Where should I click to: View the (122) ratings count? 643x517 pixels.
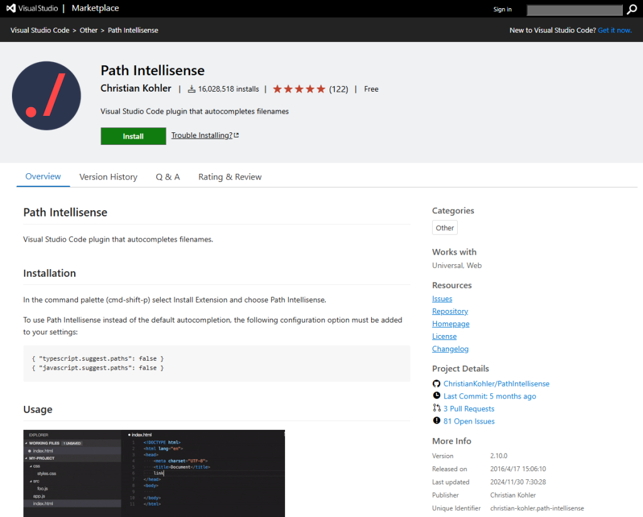point(338,89)
